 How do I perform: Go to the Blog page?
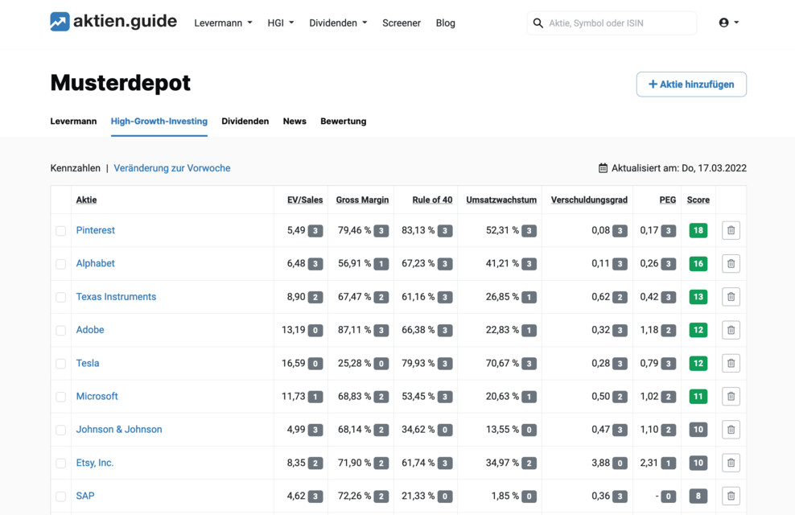(x=446, y=23)
